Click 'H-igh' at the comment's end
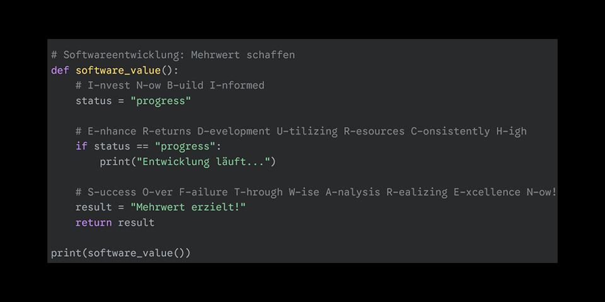 point(512,131)
